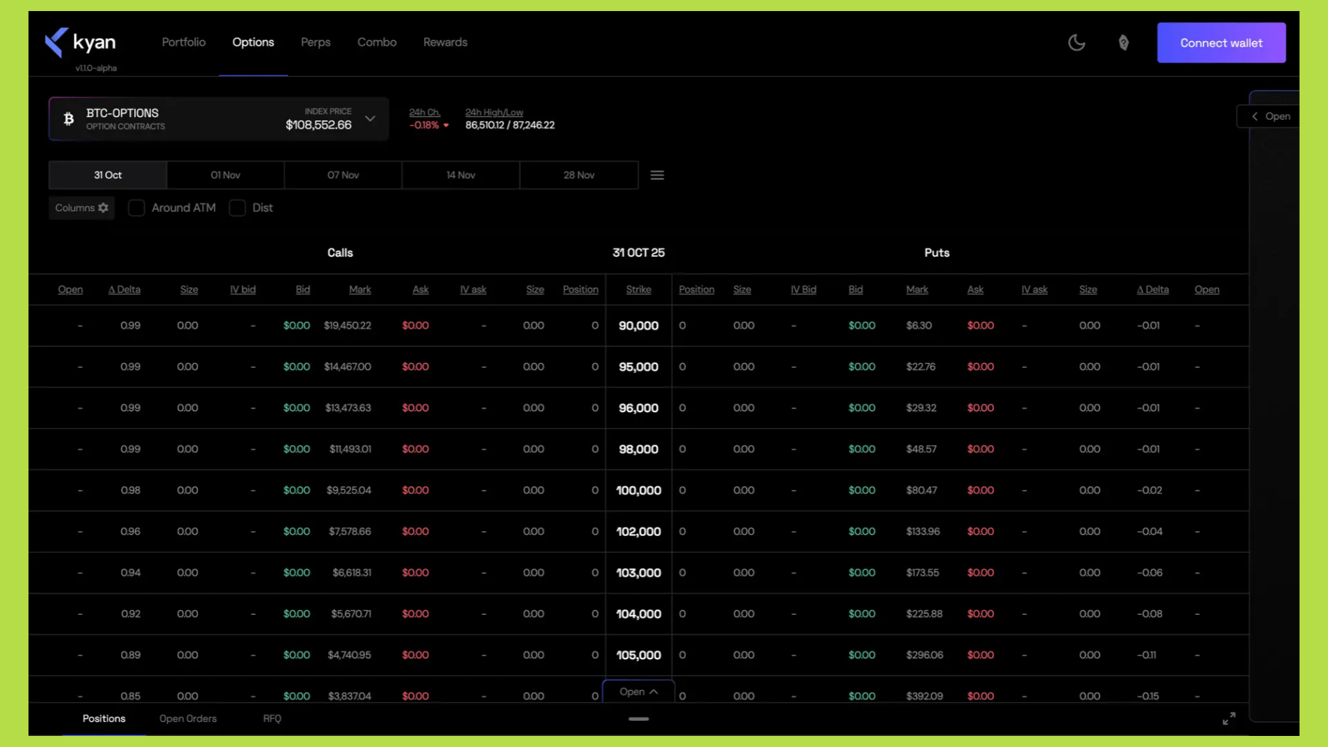Expand the Open side panel chevron
This screenshot has height=747, width=1328.
[1255, 116]
